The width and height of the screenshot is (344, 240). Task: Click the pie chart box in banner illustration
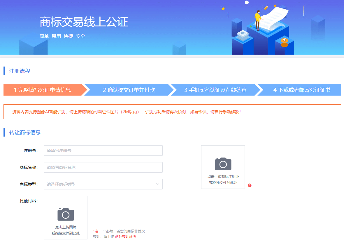coord(242,35)
